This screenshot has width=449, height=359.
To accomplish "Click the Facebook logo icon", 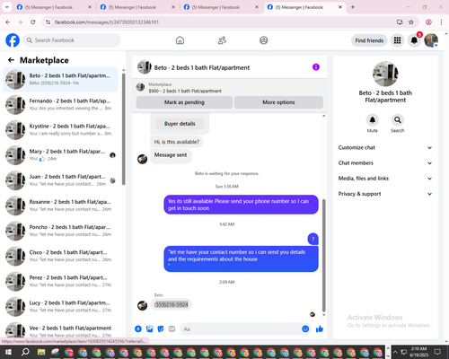I will (x=13, y=40).
